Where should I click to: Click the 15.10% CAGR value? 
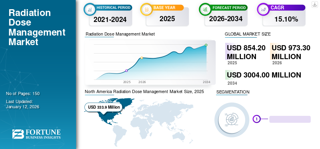click(x=286, y=19)
